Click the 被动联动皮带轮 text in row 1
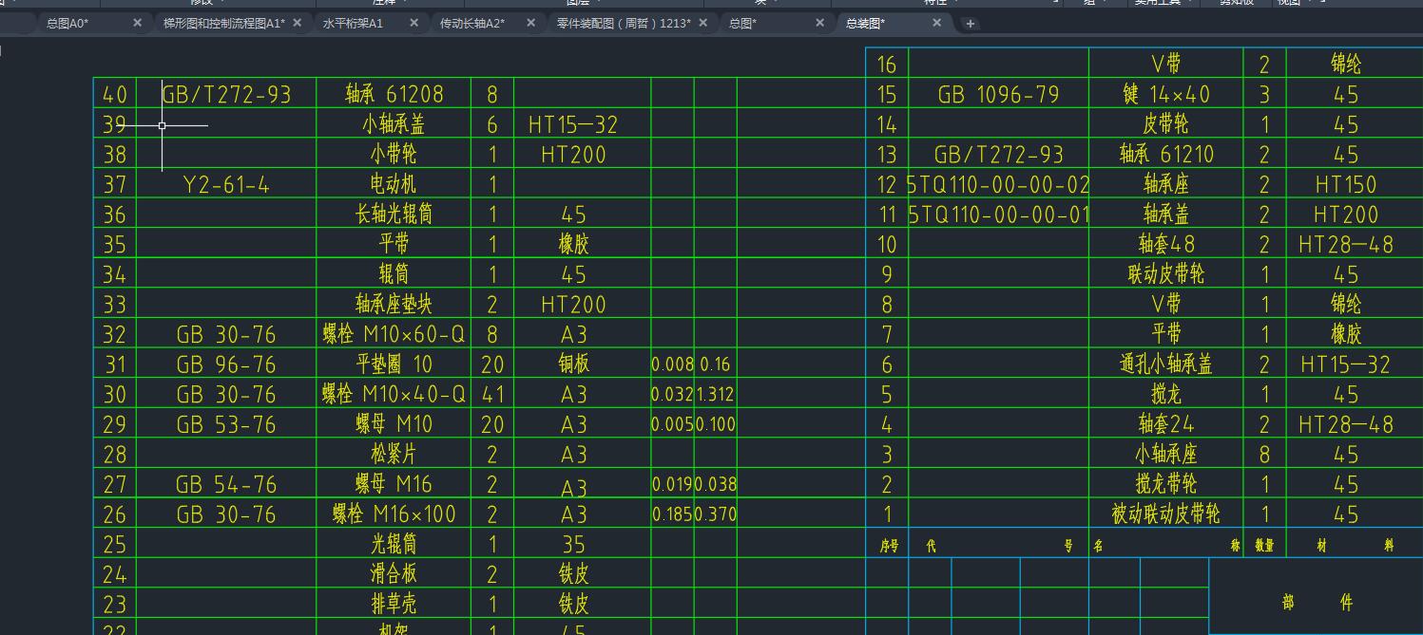Image resolution: width=1423 pixels, height=635 pixels. tap(1165, 514)
